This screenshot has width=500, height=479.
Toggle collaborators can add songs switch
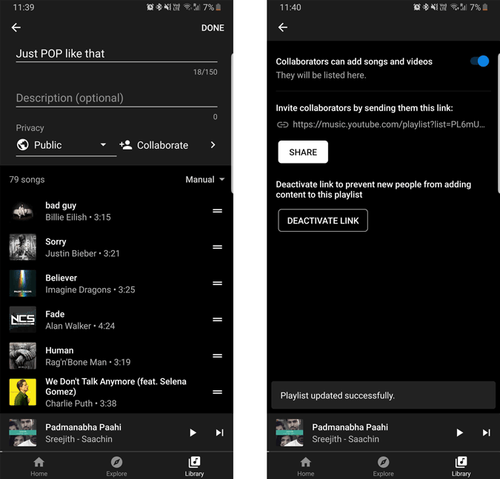(480, 61)
